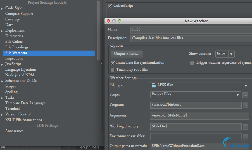252x150 pixels.
Task: Click the Description text field
Action: click(191, 39)
